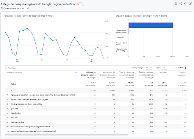194x139 pixels.
Task: Expand the dropdown arrow beside warning icon
Action: pyautogui.click(x=81, y=4)
